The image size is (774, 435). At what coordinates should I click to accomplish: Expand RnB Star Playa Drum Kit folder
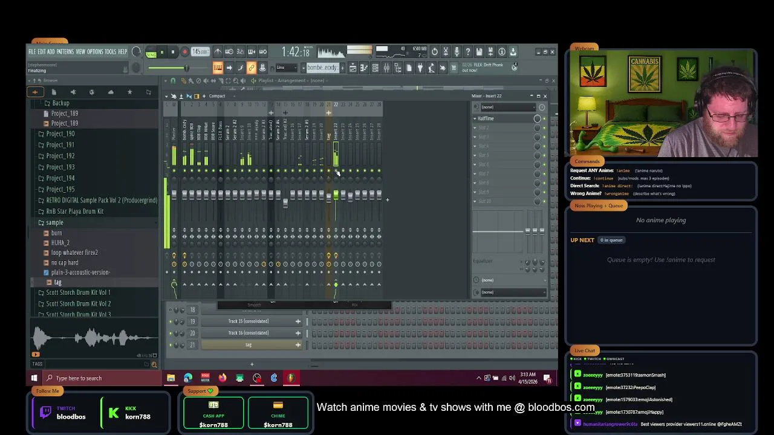coord(75,211)
